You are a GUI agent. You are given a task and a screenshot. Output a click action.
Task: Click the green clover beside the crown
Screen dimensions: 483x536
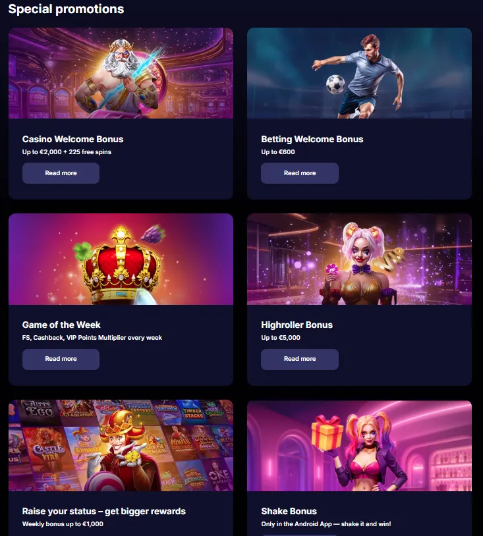click(83, 251)
